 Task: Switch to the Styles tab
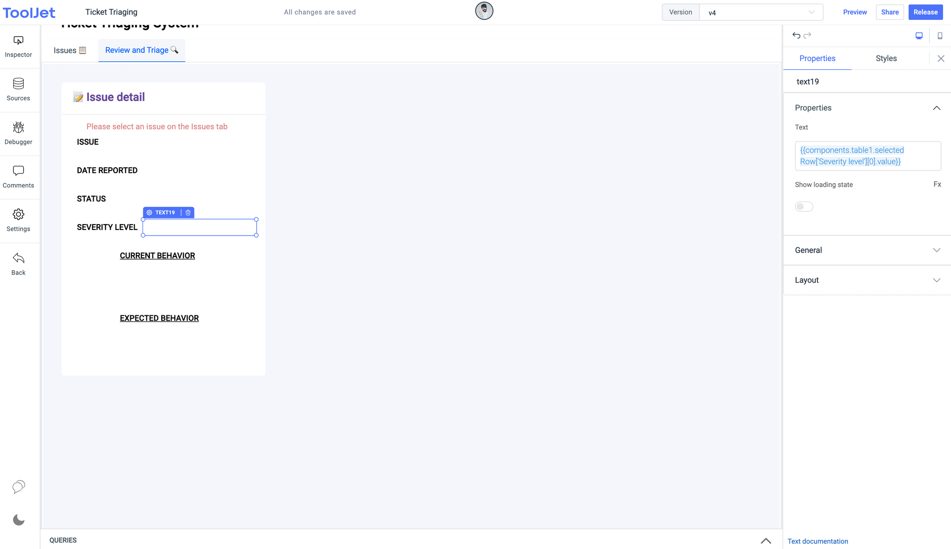[x=886, y=58]
